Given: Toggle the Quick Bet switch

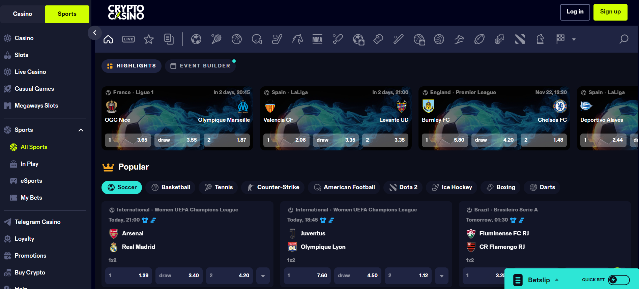Looking at the screenshot, I should tap(619, 280).
